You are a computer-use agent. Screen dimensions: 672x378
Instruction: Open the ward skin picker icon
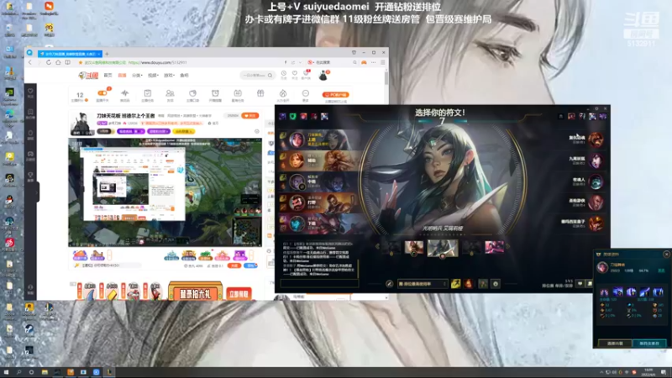(483, 284)
